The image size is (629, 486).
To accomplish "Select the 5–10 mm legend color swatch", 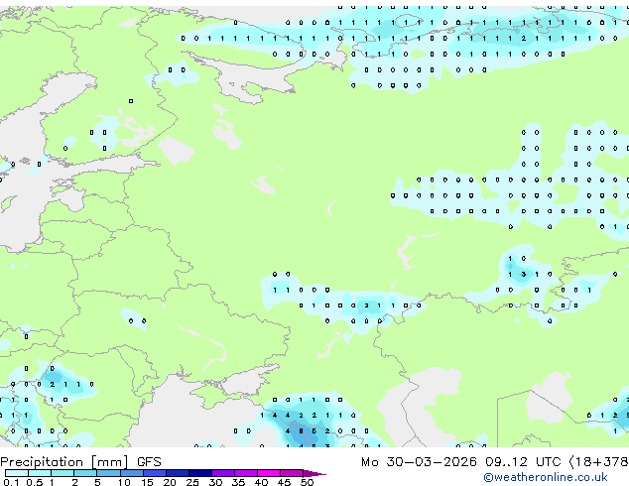I will (108, 473).
